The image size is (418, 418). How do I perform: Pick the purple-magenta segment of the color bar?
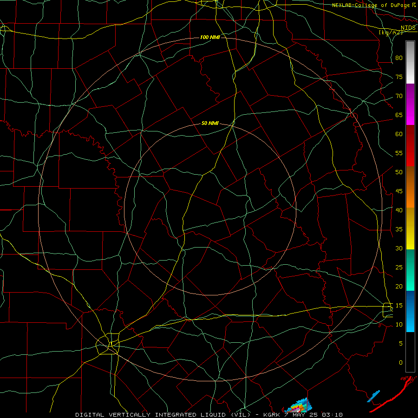(410, 104)
